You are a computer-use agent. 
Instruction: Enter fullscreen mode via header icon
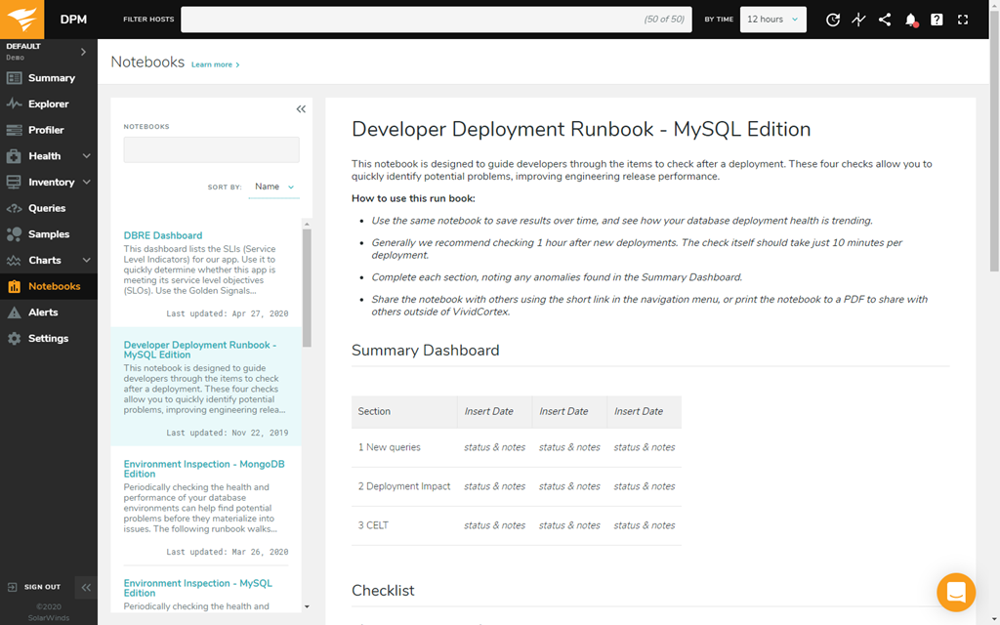point(963,20)
